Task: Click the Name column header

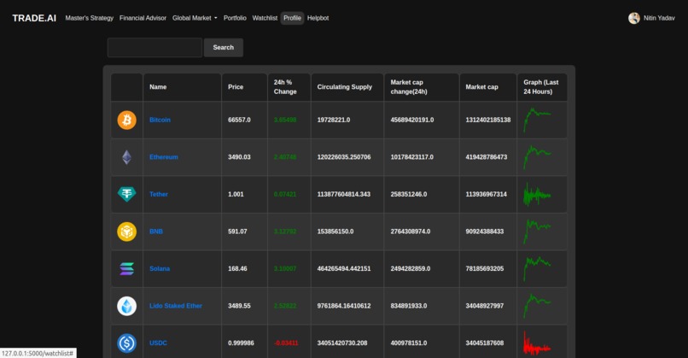Action: [158, 87]
